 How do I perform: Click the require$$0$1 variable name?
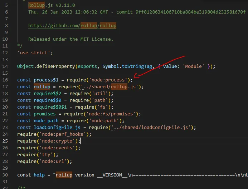click(50, 107)
